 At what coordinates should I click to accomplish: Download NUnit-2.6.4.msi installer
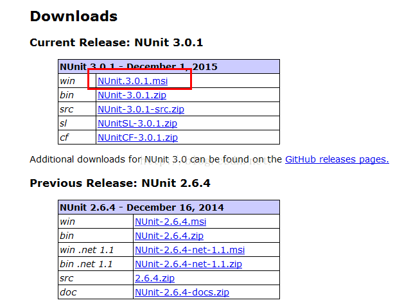[170, 222]
